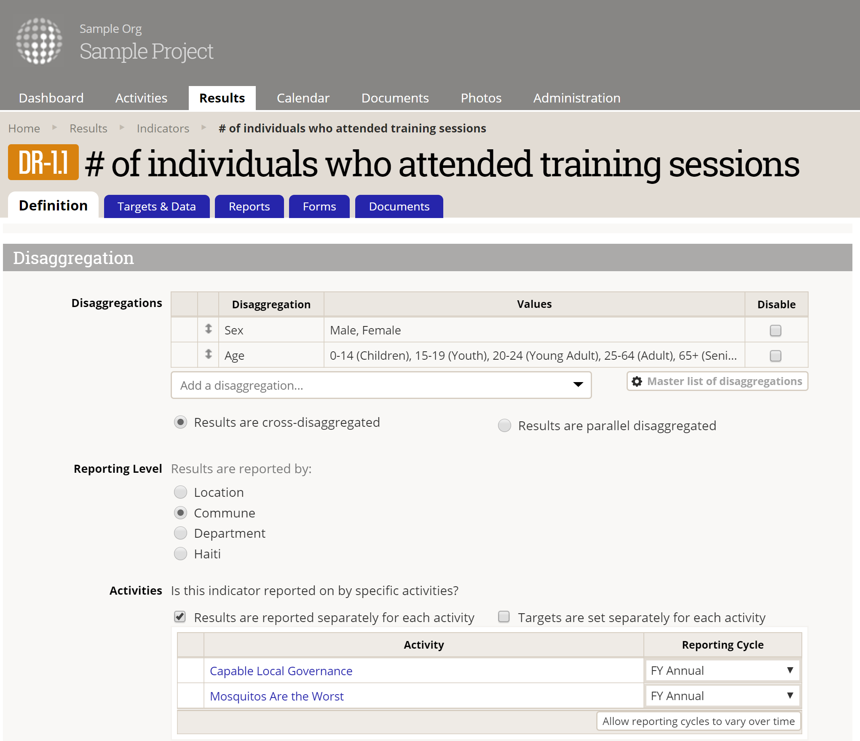Click Allow reporting cycles to vary over time

pyautogui.click(x=698, y=721)
